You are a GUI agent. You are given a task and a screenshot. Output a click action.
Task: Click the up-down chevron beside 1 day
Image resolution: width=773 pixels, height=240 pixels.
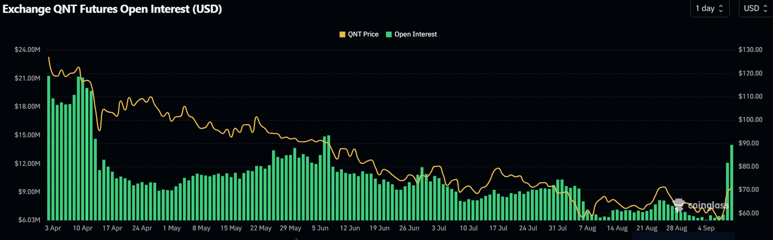click(721, 9)
